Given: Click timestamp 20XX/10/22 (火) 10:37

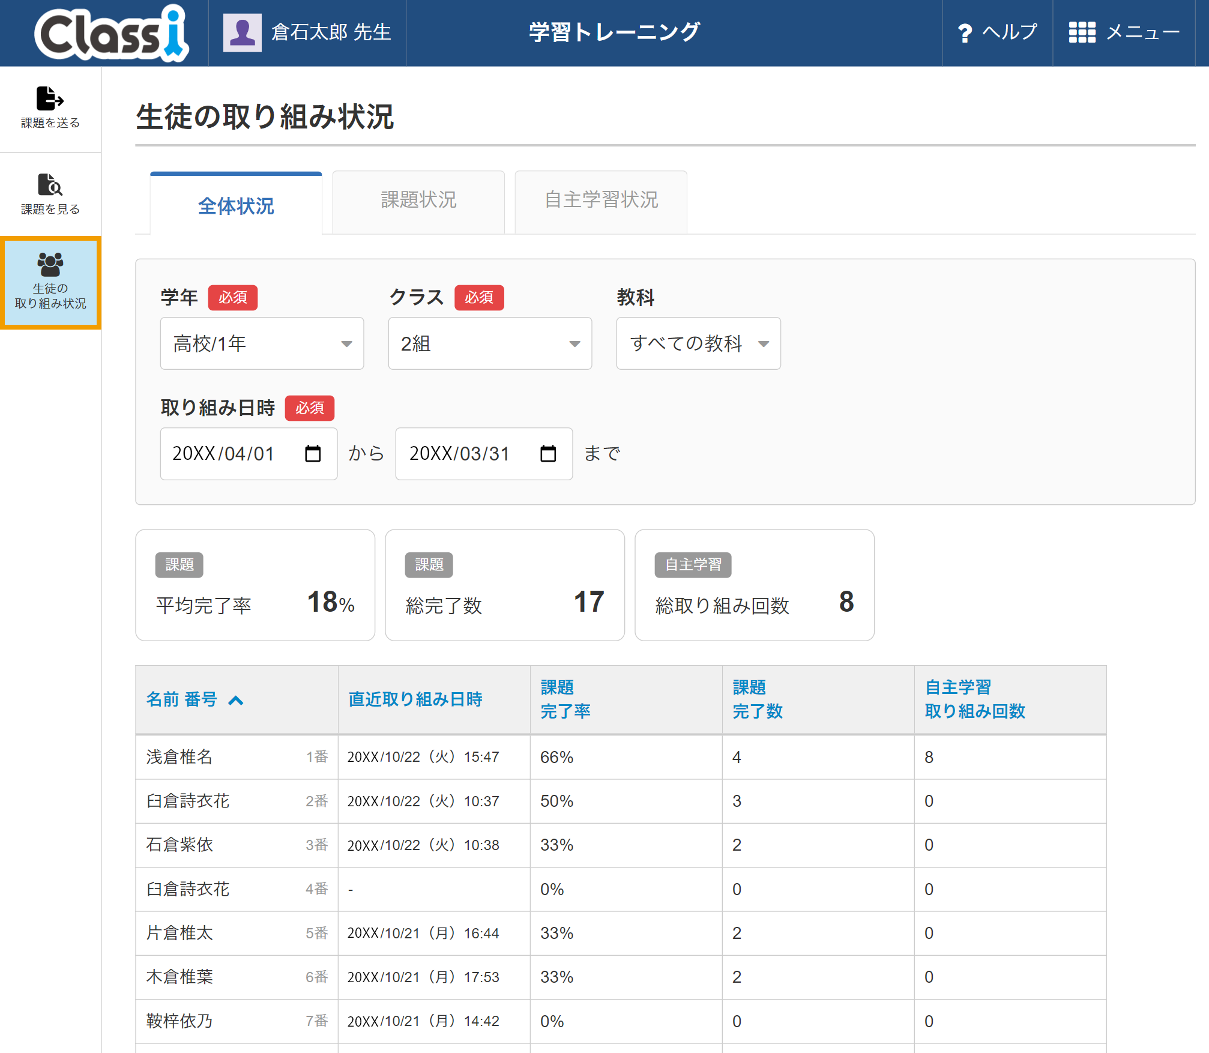Looking at the screenshot, I should pyautogui.click(x=423, y=801).
